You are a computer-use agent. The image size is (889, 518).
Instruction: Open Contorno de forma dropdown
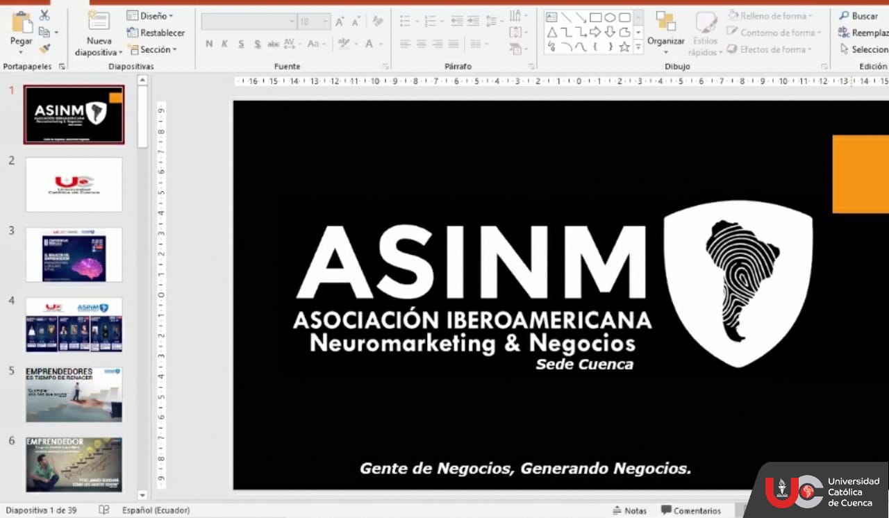tap(774, 32)
